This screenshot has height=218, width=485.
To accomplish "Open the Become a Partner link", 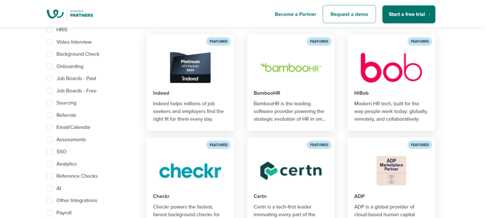I will pyautogui.click(x=296, y=14).
